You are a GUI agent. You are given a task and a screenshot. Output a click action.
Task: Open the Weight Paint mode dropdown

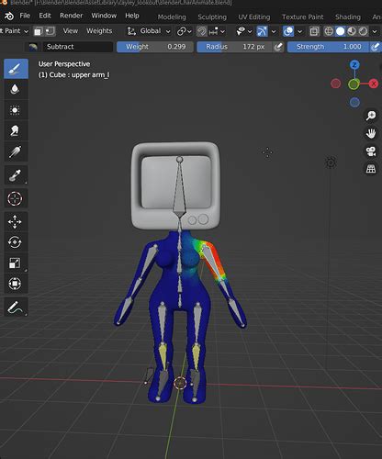(15, 31)
